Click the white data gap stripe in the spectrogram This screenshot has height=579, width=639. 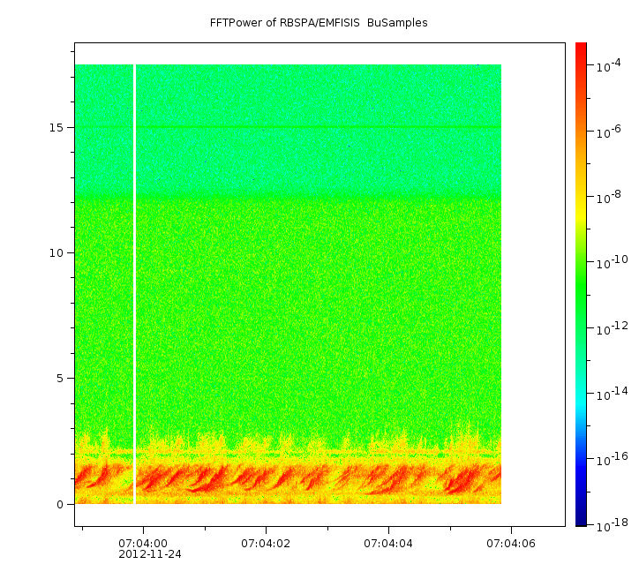[134, 284]
